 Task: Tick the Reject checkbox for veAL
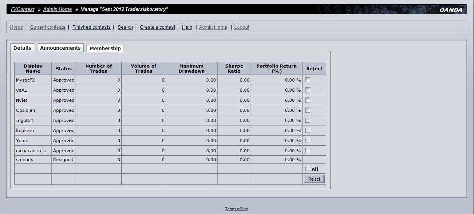308,90
